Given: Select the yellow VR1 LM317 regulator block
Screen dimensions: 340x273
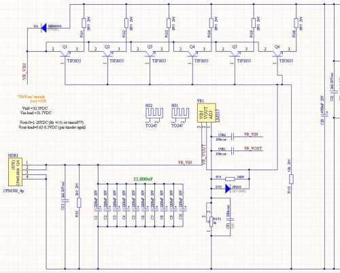Looking at the screenshot, I should tap(206, 114).
